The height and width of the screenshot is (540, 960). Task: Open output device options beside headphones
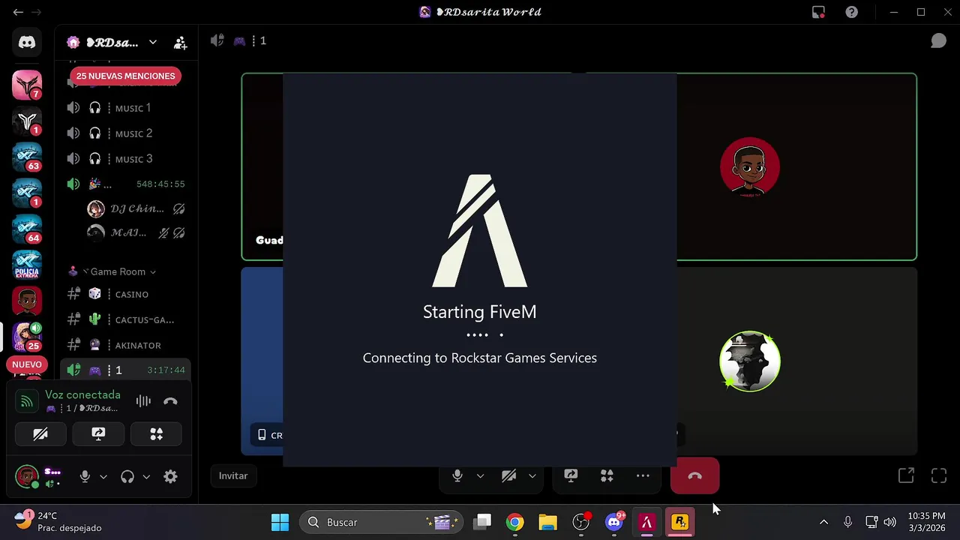[x=146, y=476]
